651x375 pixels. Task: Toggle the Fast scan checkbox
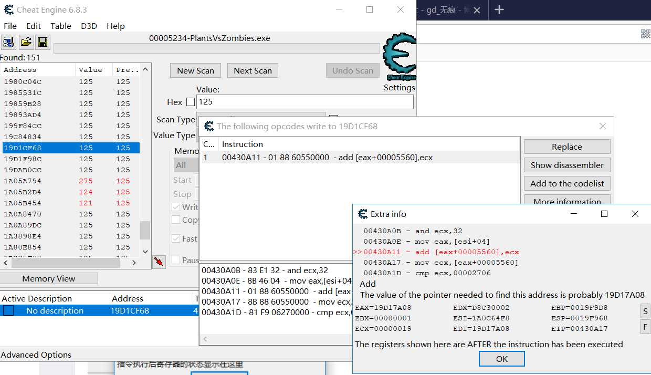point(176,238)
